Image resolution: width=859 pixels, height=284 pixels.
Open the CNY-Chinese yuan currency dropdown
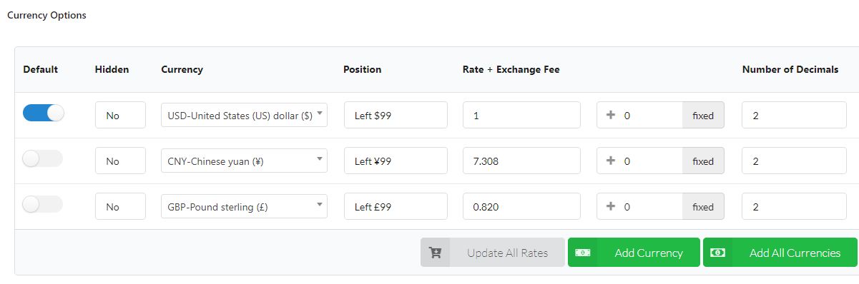pos(244,161)
